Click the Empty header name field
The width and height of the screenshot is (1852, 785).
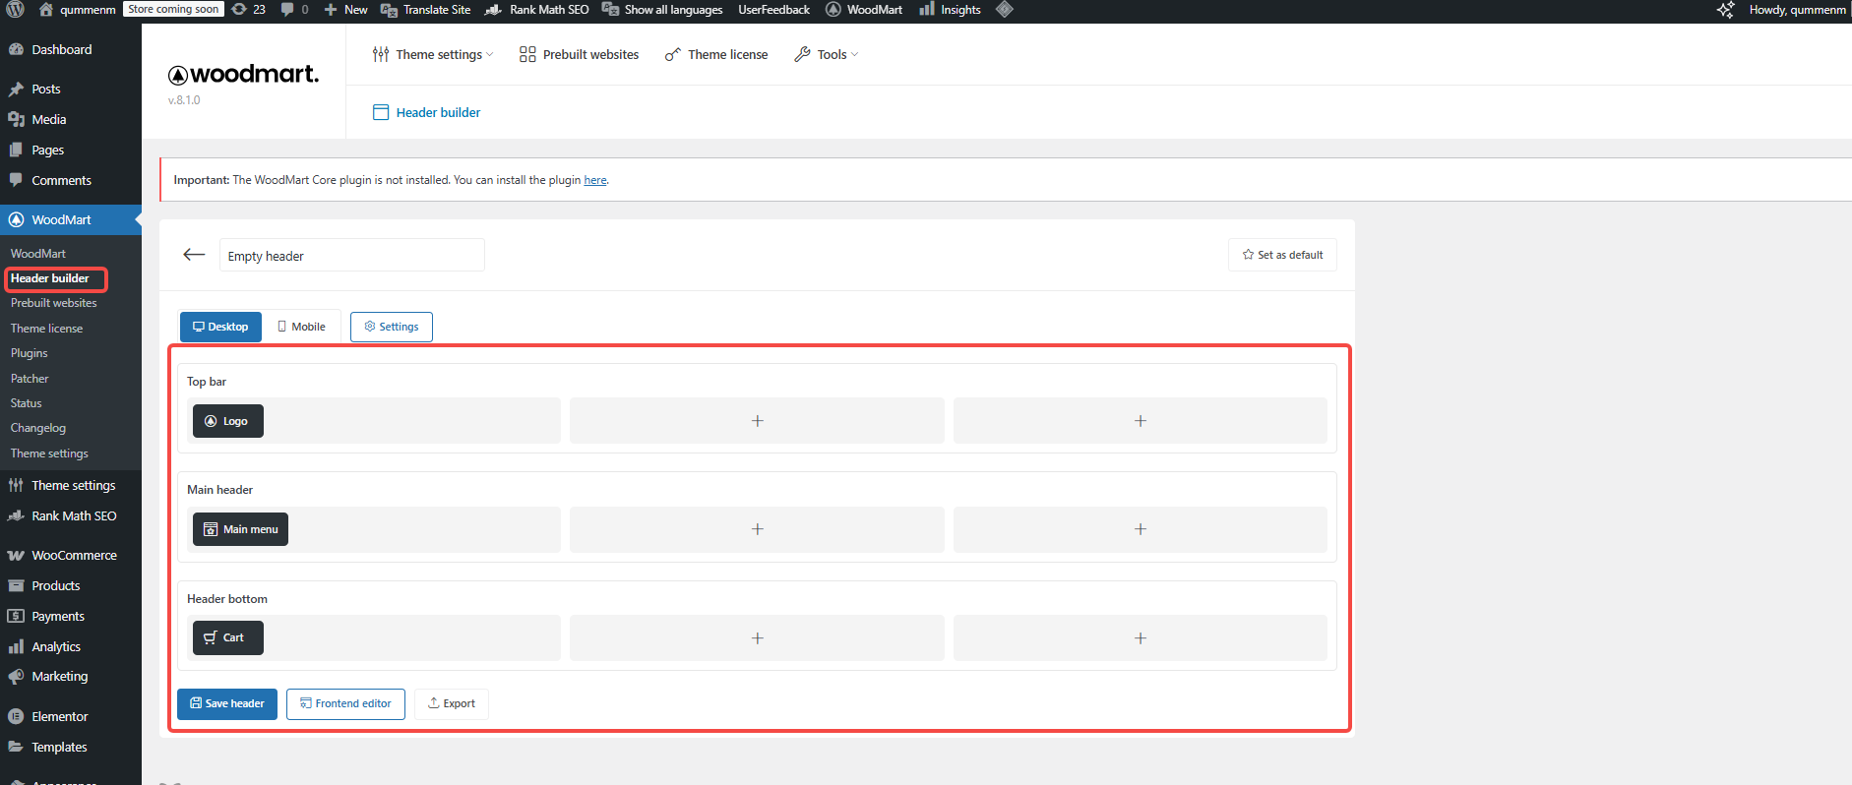(x=351, y=256)
